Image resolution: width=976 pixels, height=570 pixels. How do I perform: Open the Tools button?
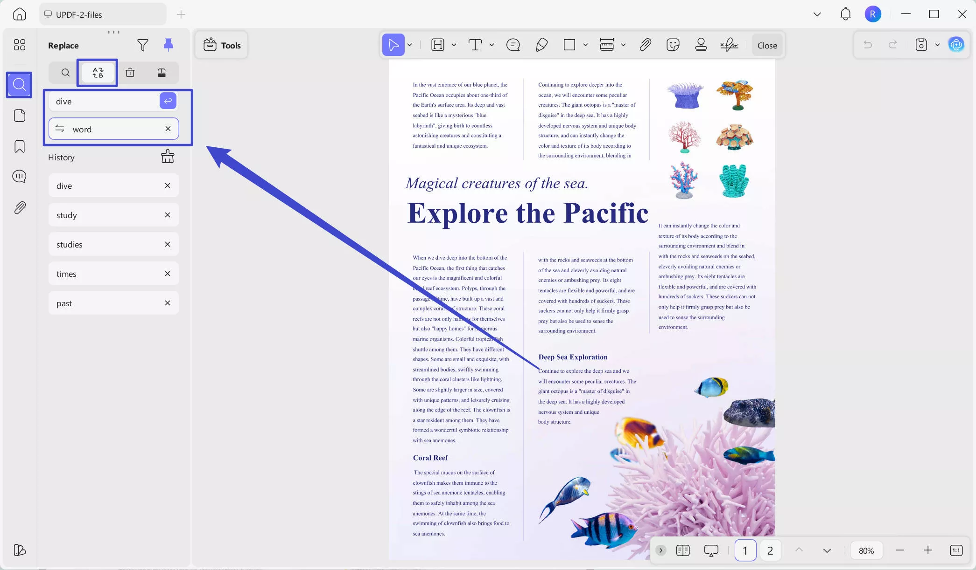(222, 45)
